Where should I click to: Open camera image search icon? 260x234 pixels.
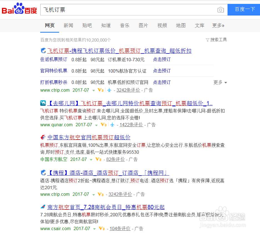point(221,10)
